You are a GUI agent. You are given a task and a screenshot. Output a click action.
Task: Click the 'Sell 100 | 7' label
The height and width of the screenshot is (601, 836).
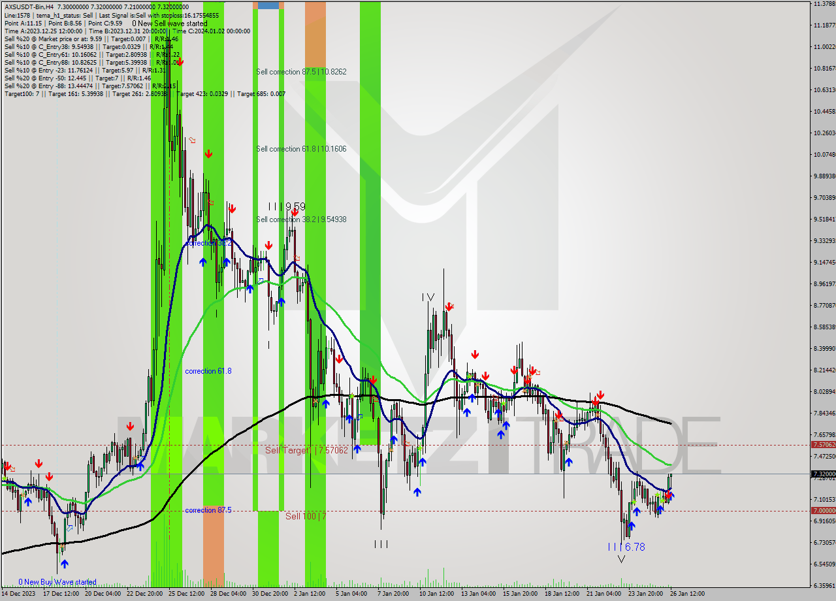tap(306, 516)
